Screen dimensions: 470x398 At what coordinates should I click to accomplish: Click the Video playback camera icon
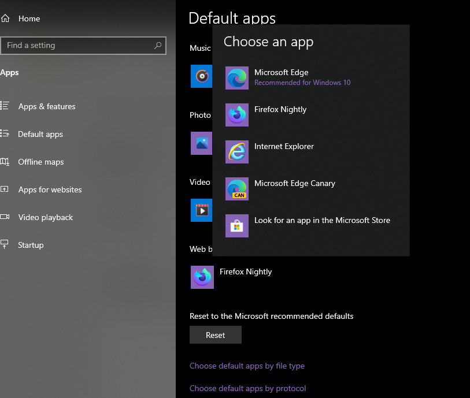5,217
